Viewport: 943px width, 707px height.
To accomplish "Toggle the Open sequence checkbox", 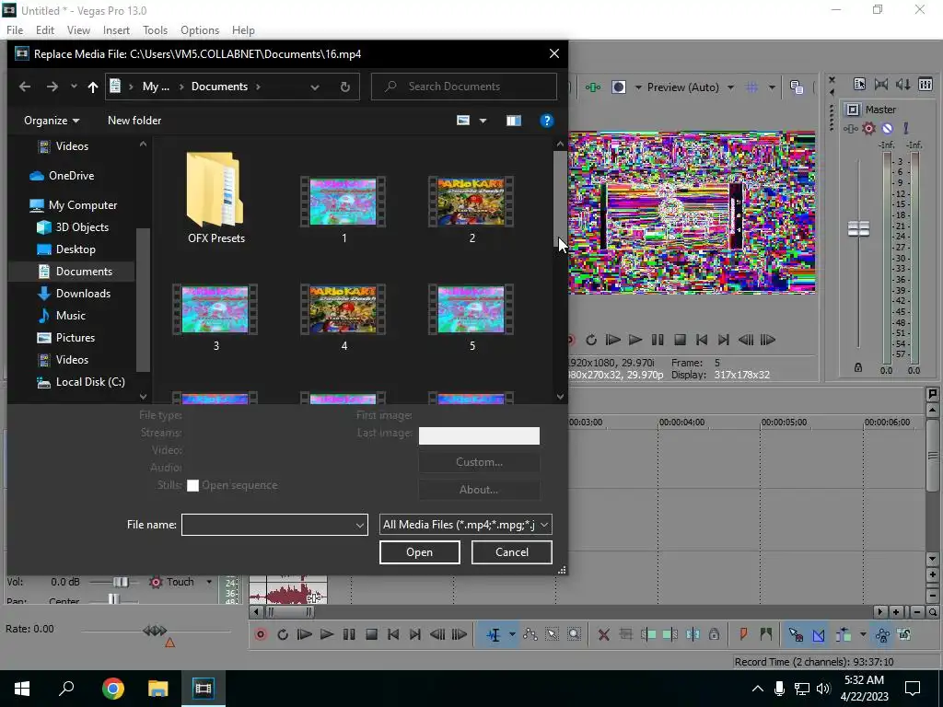I will [192, 486].
